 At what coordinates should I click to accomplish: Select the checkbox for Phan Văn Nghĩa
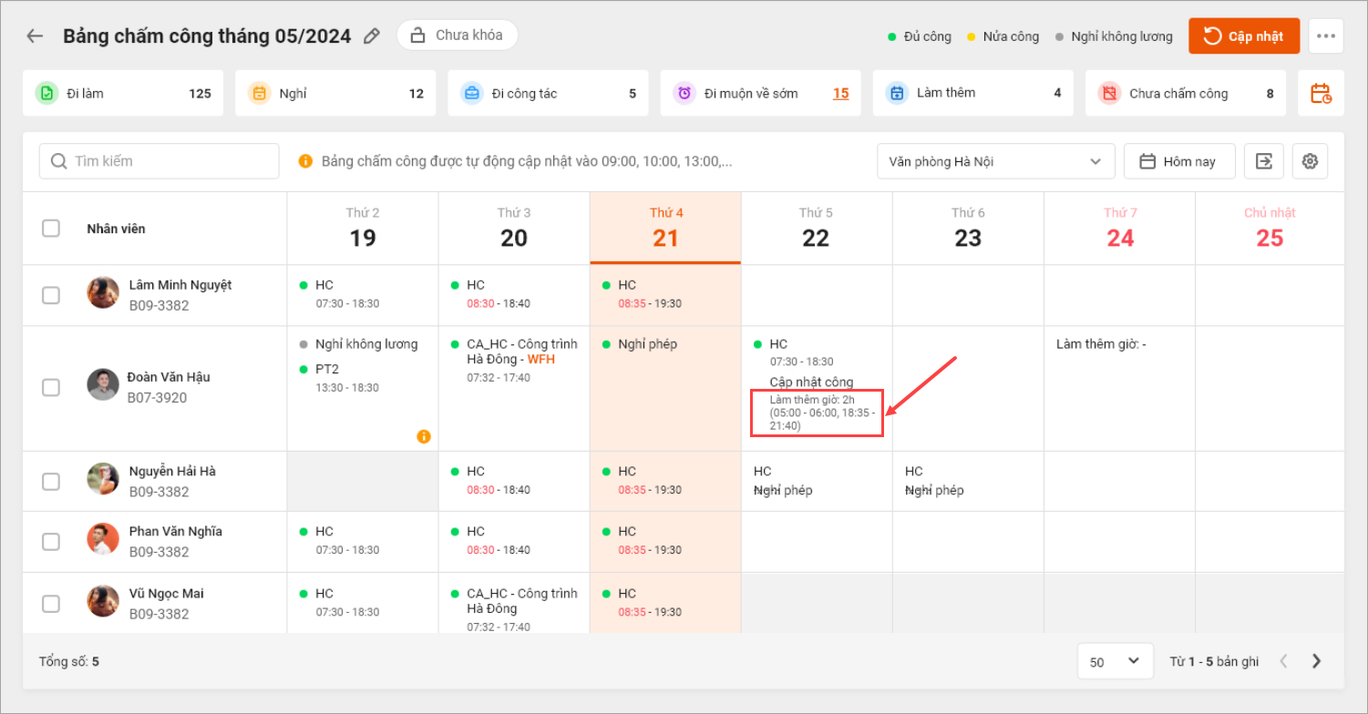pos(51,542)
